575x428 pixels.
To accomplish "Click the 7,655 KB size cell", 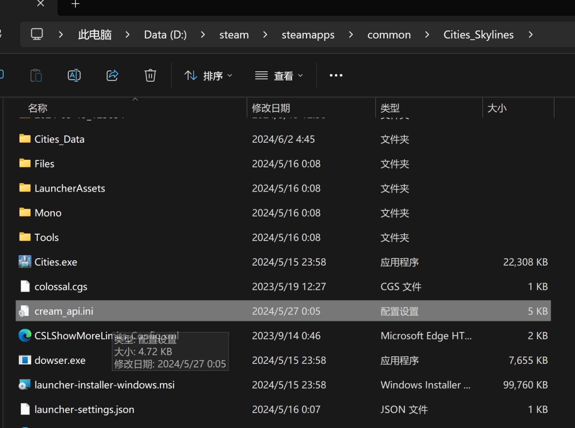I will (x=528, y=360).
